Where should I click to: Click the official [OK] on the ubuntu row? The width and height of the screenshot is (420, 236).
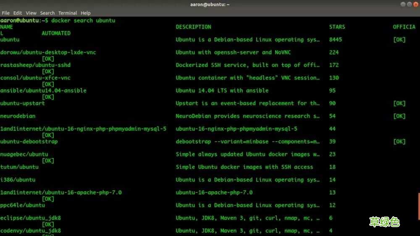coord(399,39)
